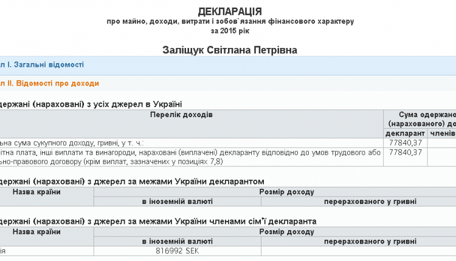The height and width of the screenshot is (261, 456).
Task: Click family members в іноземній валюті header
Action: pyautogui.click(x=178, y=241)
